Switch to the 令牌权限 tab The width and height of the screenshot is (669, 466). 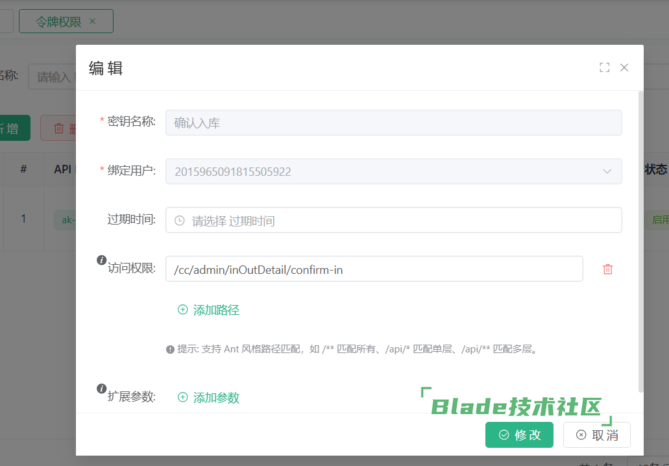click(x=58, y=21)
